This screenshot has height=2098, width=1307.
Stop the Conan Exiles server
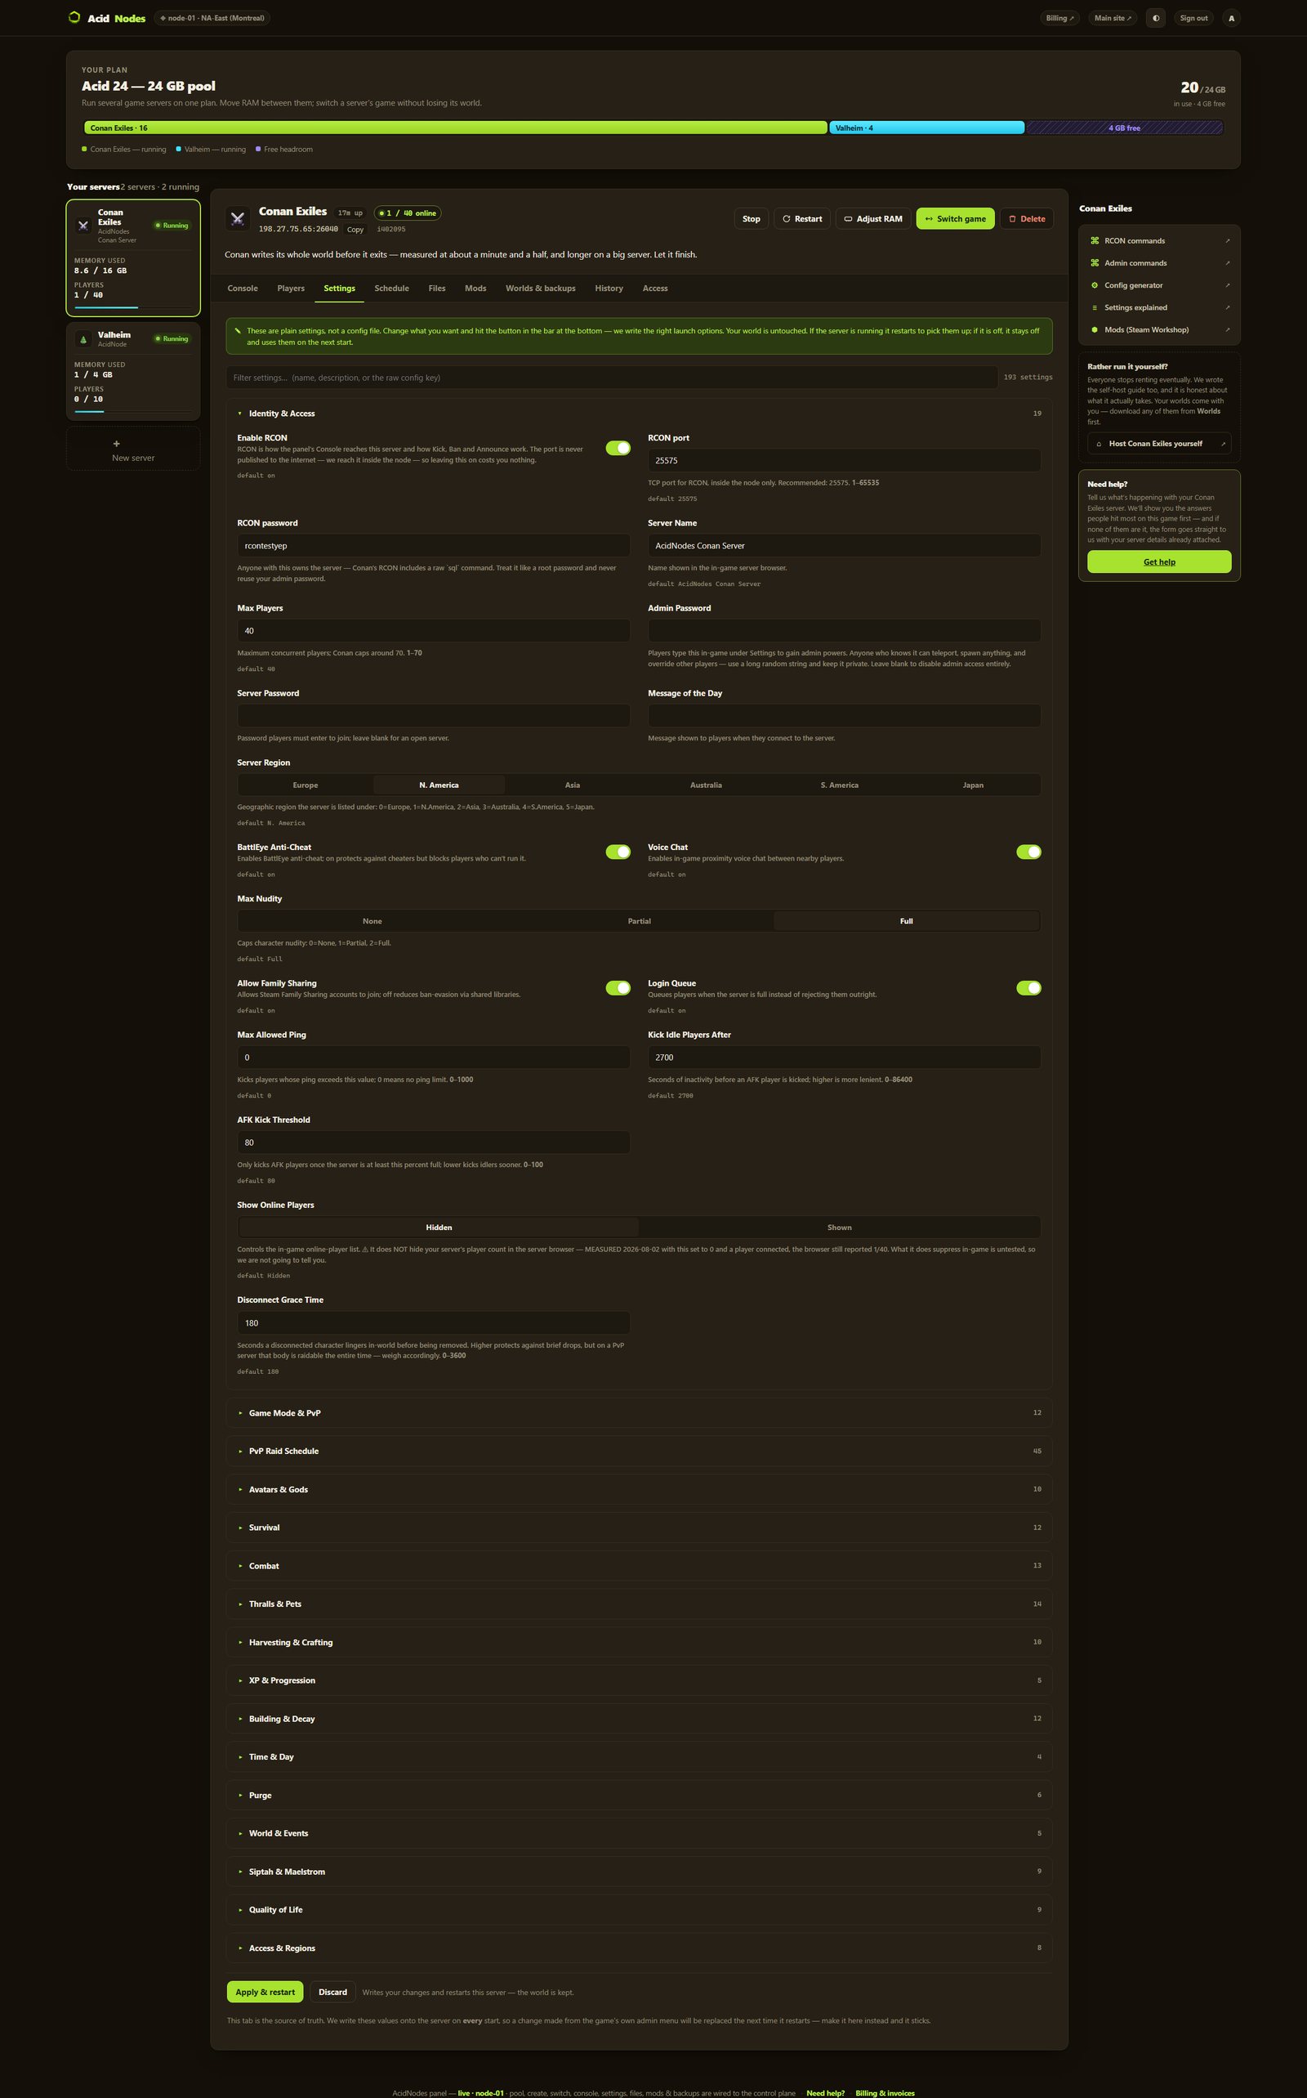point(752,219)
